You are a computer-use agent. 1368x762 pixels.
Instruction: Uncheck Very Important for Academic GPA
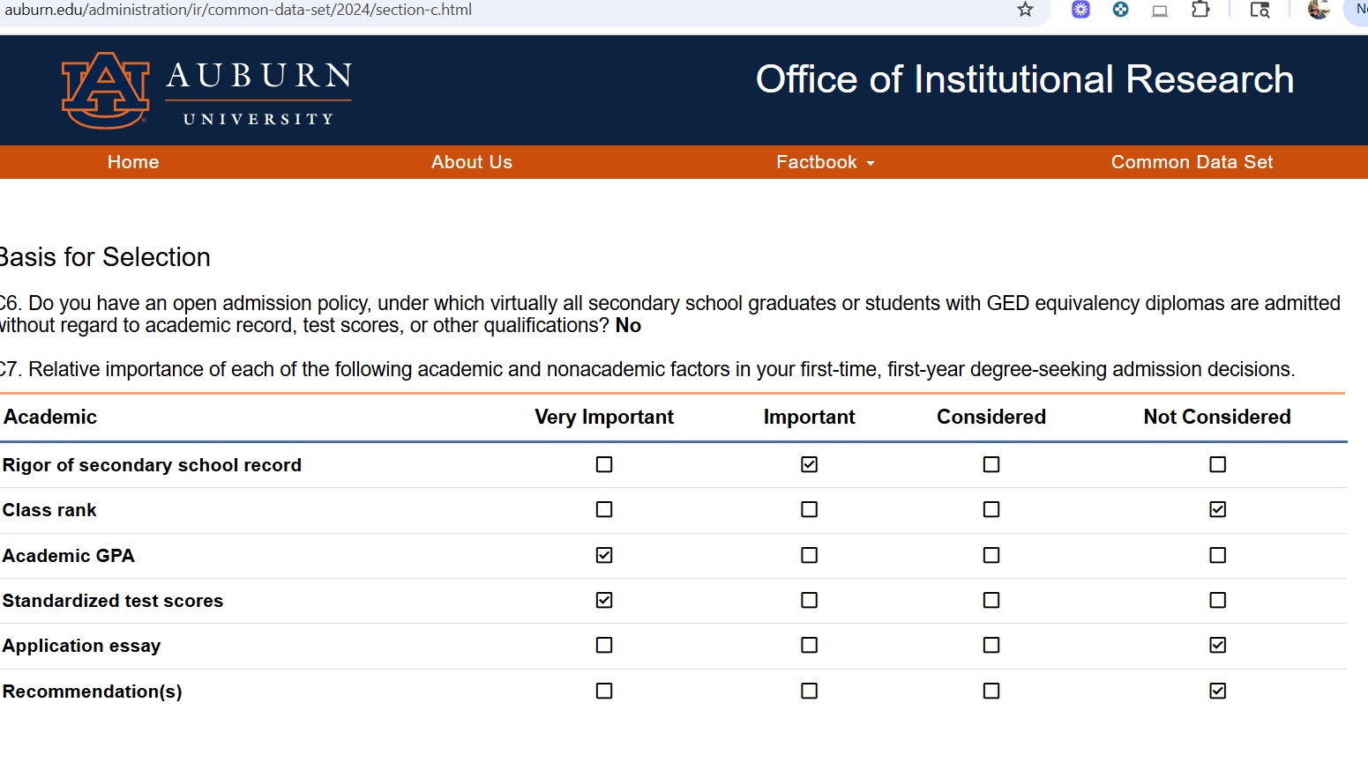[x=604, y=555]
